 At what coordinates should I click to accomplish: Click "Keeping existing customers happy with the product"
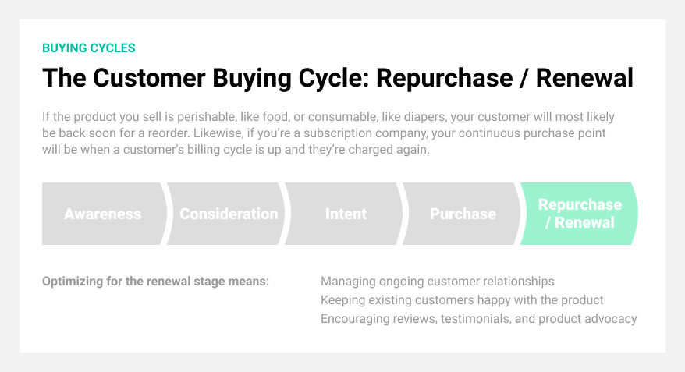click(462, 299)
